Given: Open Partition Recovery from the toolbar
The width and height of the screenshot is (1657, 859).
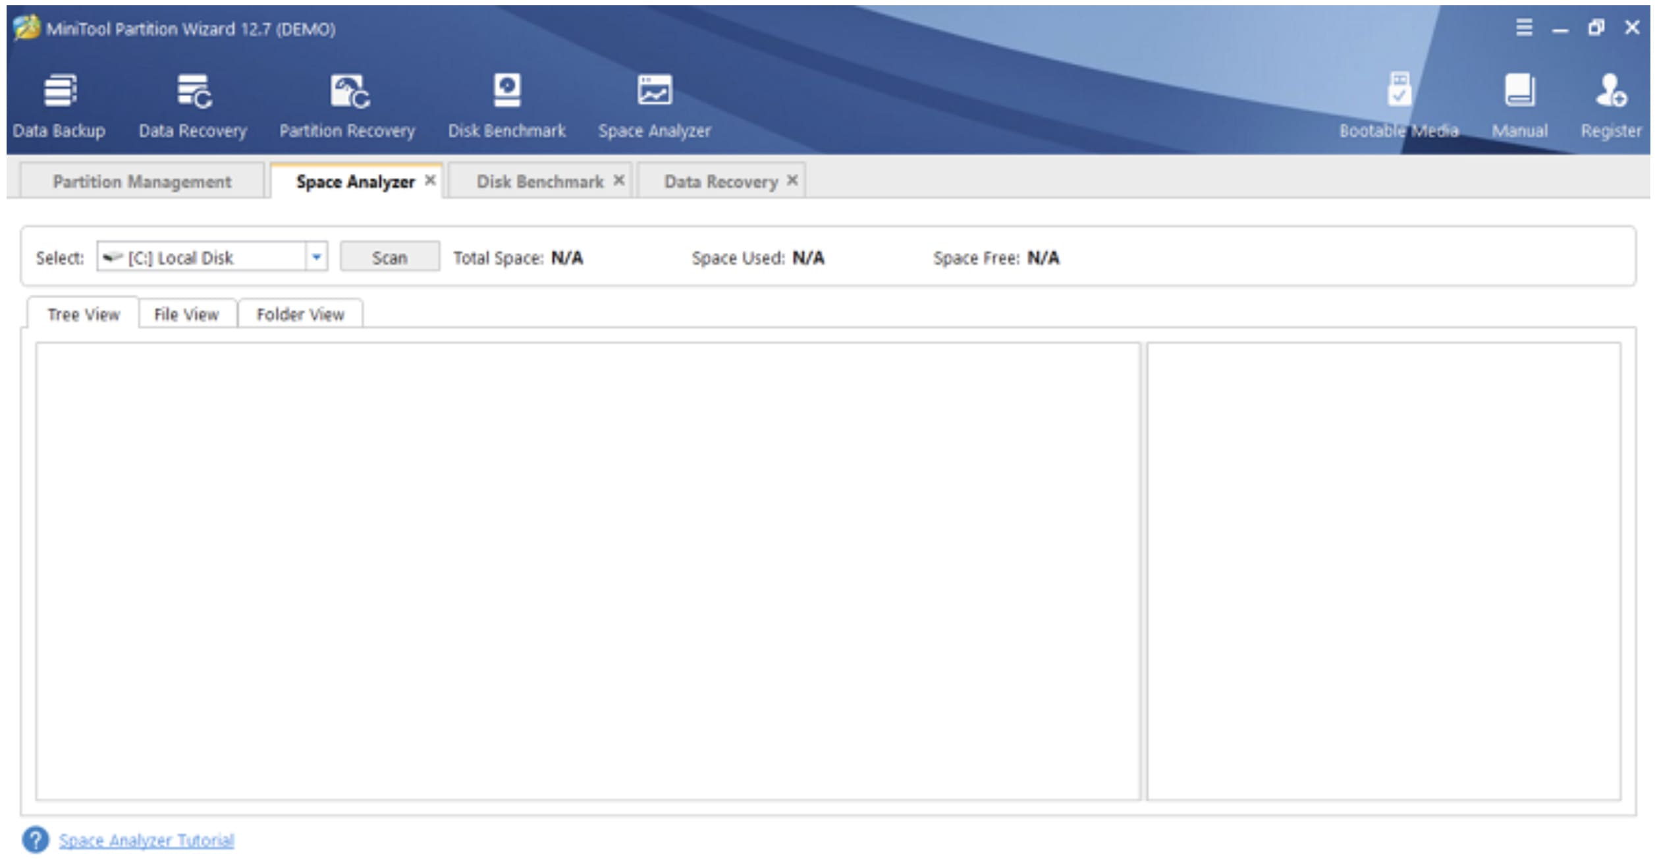Looking at the screenshot, I should point(348,105).
